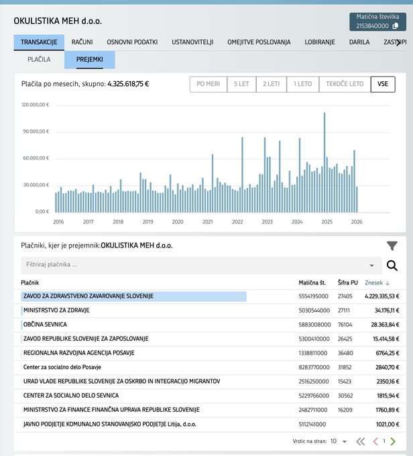Open the rows per page dropdown
The image size is (413, 456).
pyautogui.click(x=339, y=441)
